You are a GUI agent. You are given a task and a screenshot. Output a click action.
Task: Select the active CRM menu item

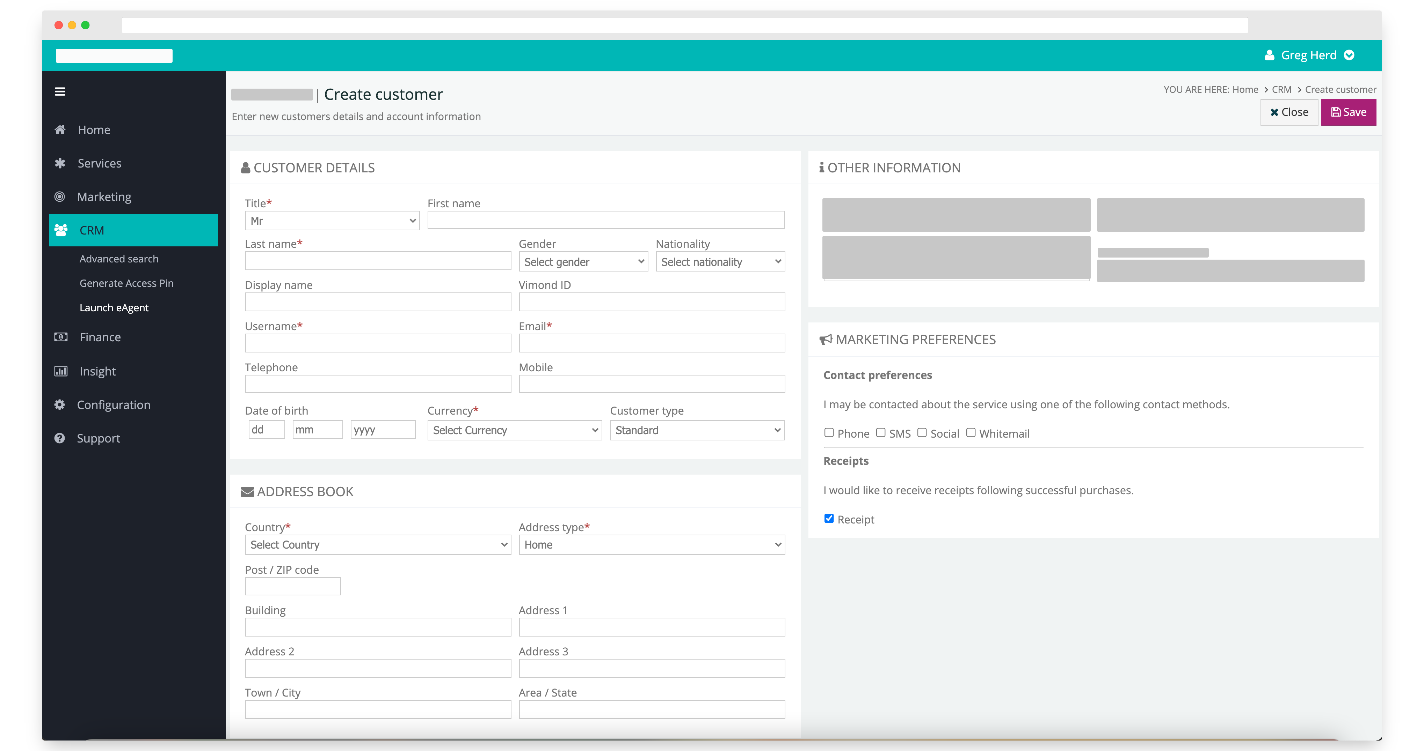point(133,230)
